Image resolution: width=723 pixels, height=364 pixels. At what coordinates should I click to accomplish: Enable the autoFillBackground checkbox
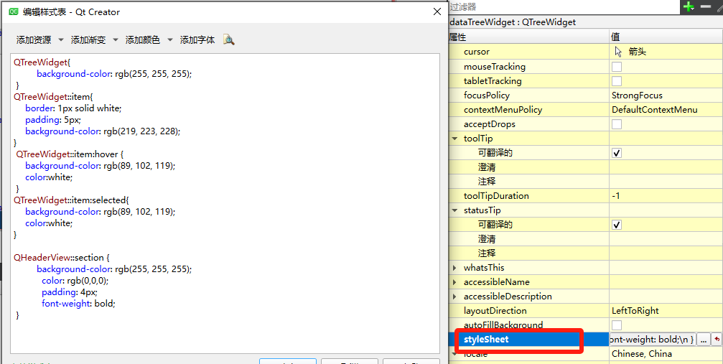coord(617,325)
